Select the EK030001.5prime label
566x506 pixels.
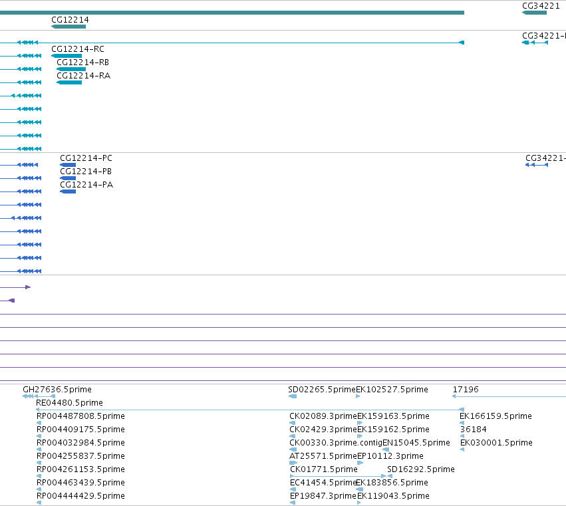pos(496,443)
